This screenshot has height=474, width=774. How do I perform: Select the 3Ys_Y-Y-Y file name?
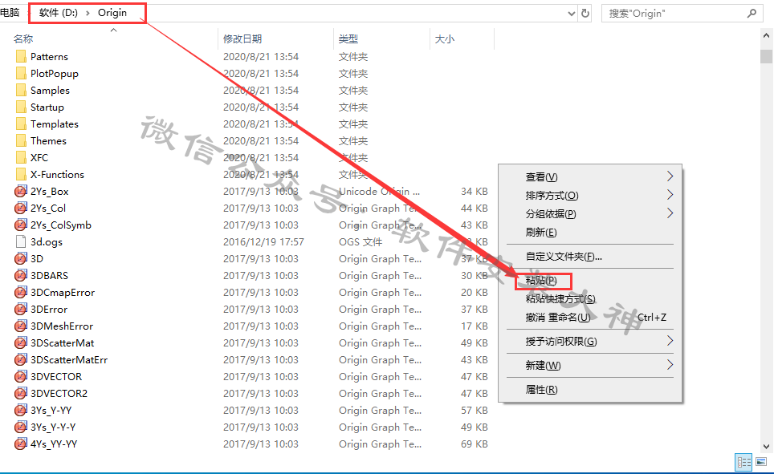coord(53,427)
